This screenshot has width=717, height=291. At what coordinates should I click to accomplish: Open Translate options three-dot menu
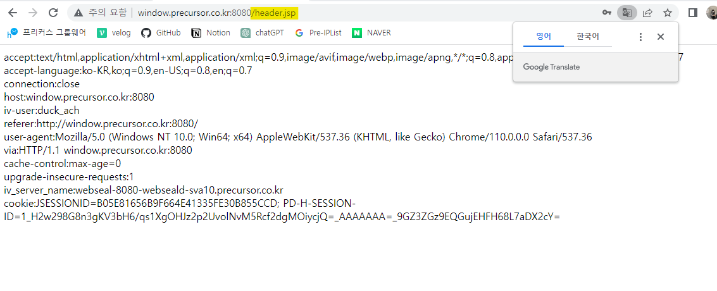coord(640,37)
